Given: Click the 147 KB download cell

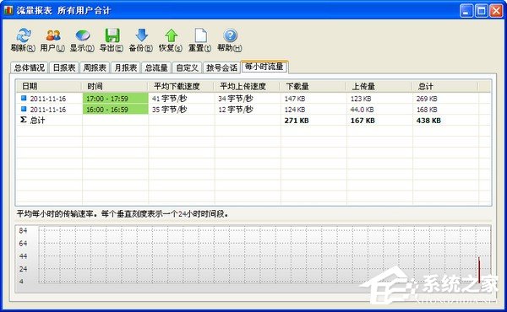Looking at the screenshot, I should pos(313,99).
